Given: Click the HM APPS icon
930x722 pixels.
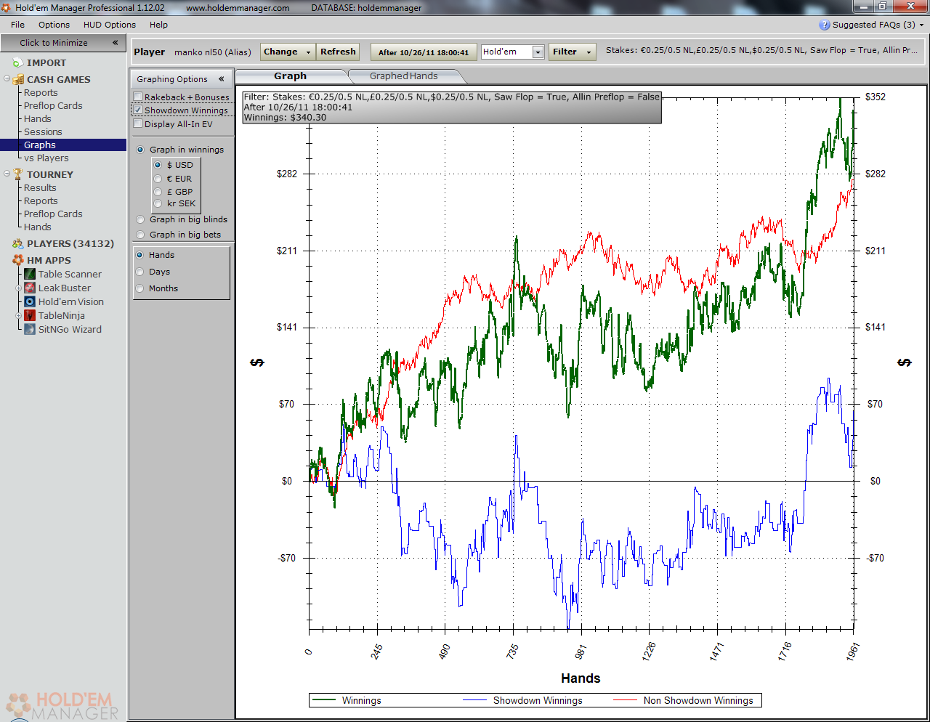Looking at the screenshot, I should click(18, 260).
